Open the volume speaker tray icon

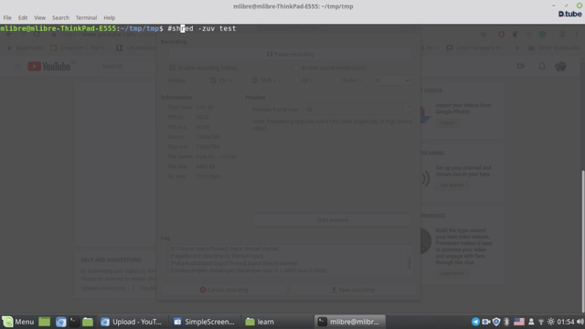(580, 322)
